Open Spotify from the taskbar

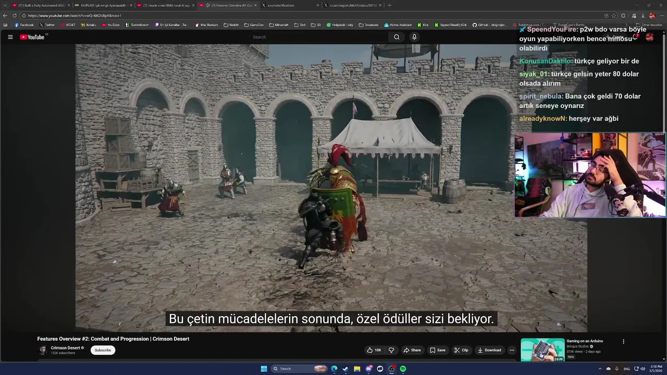tap(403, 369)
